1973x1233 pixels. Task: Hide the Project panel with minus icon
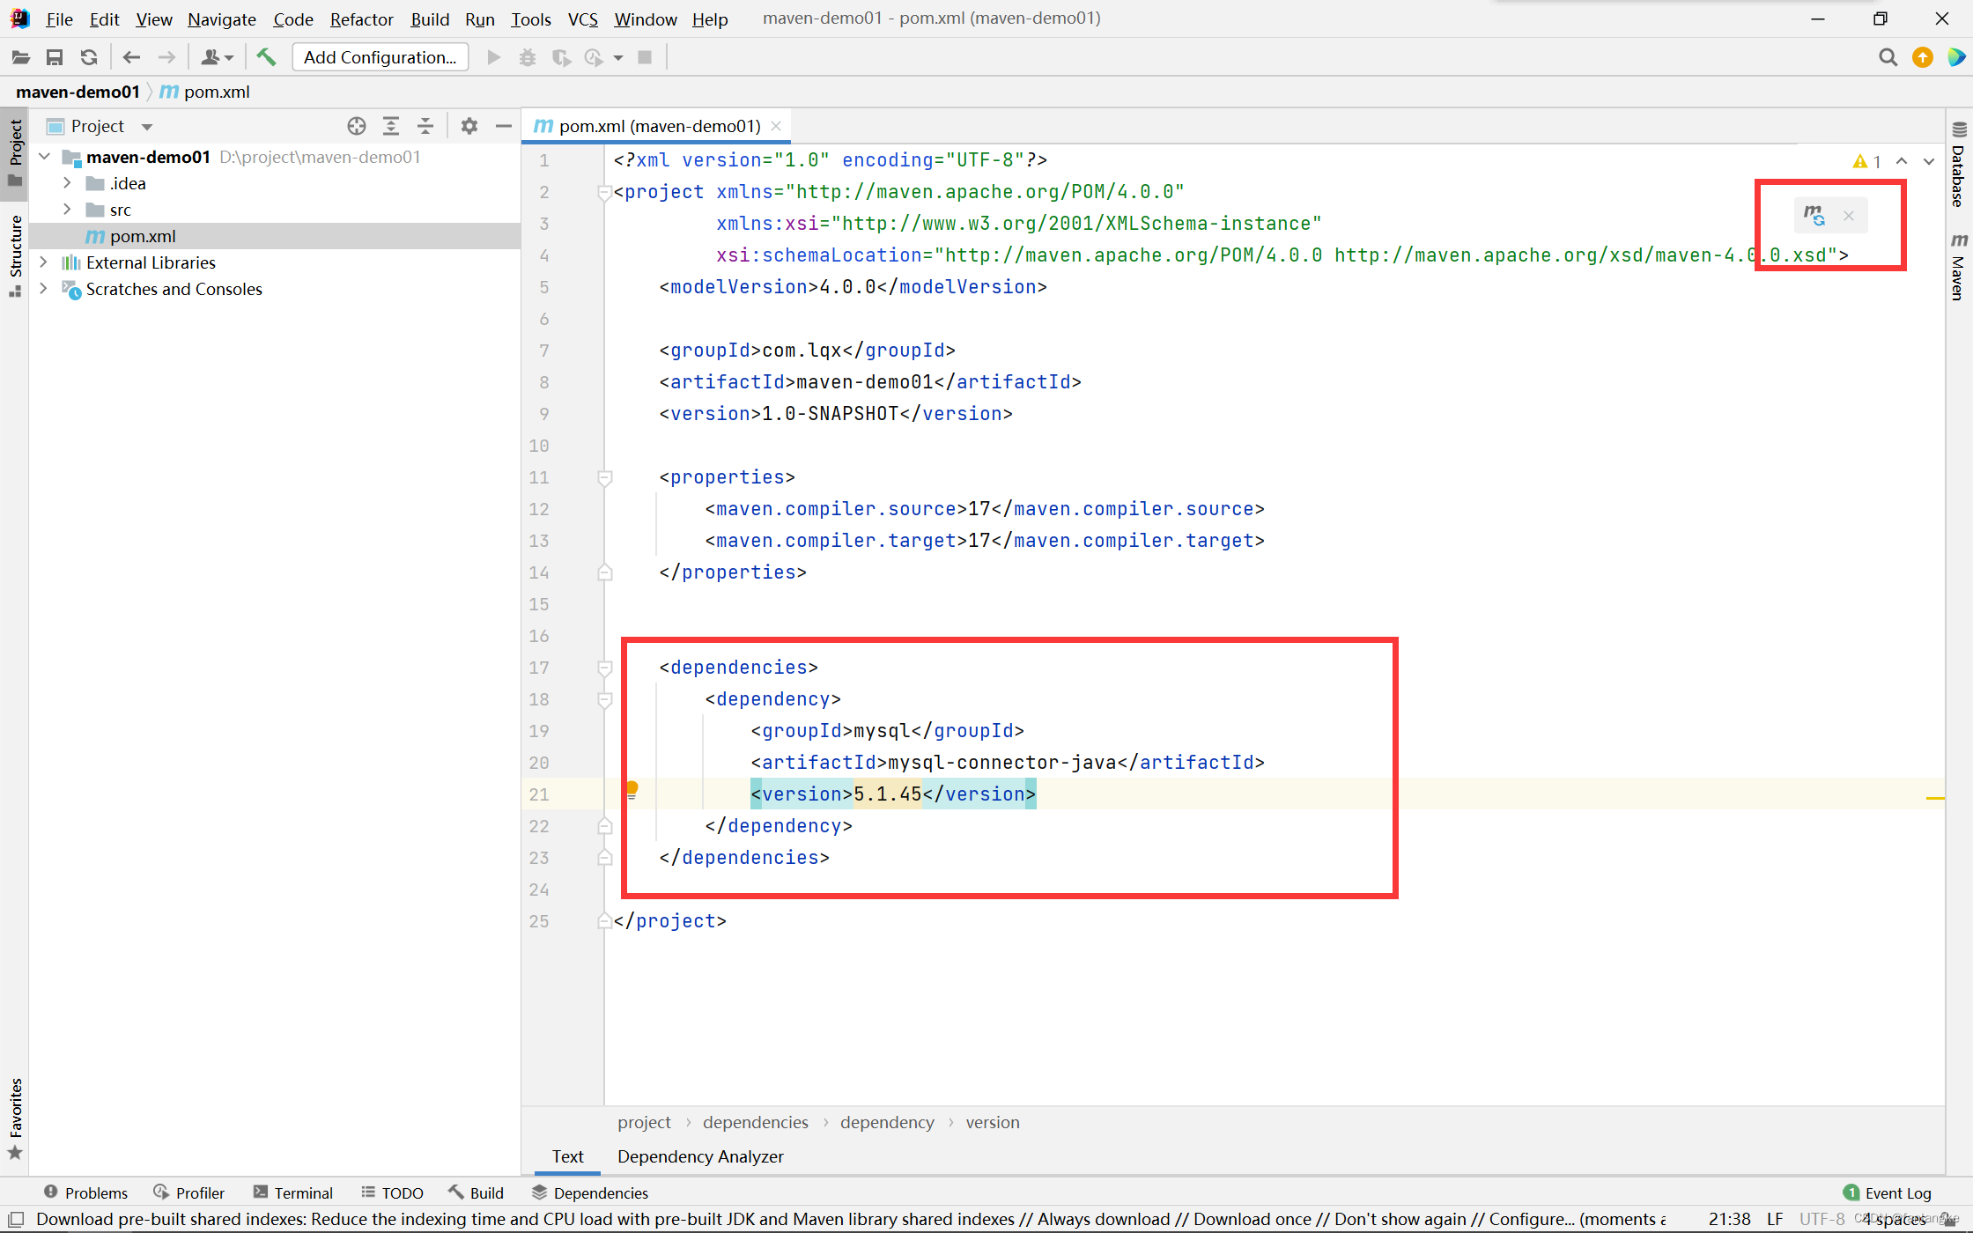[x=504, y=126]
